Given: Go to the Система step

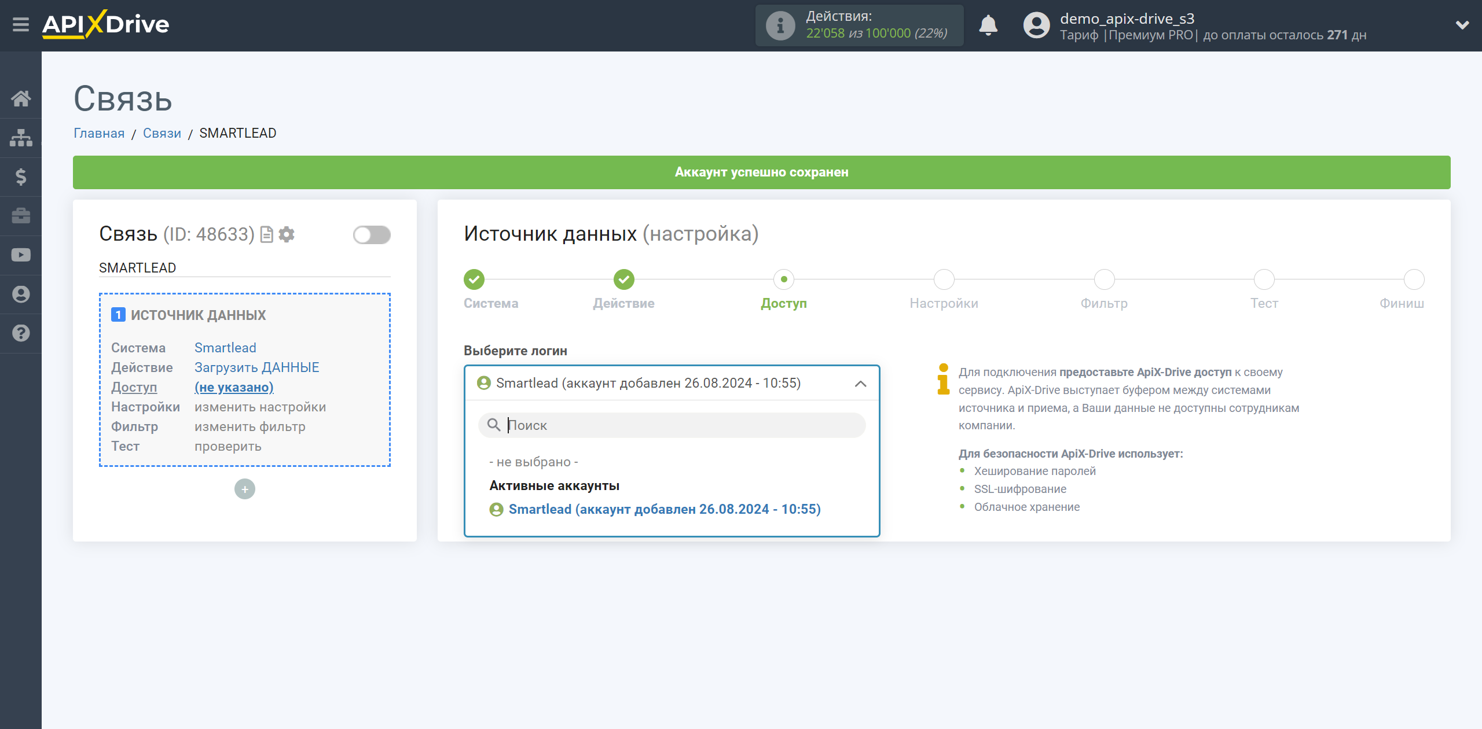Looking at the screenshot, I should click(474, 279).
